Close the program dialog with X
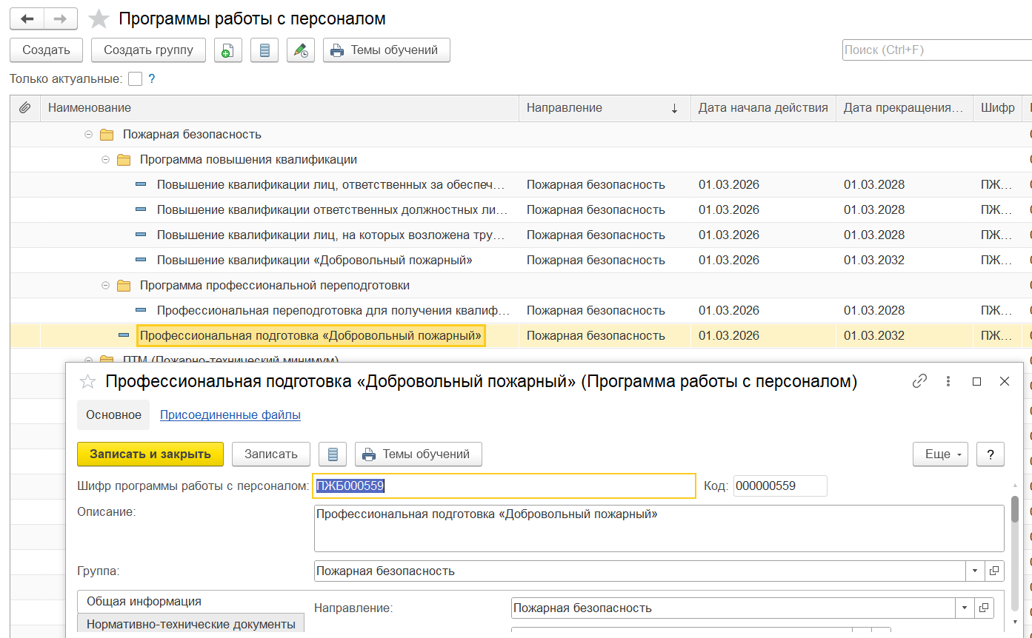The image size is (1032, 638). tap(1005, 381)
